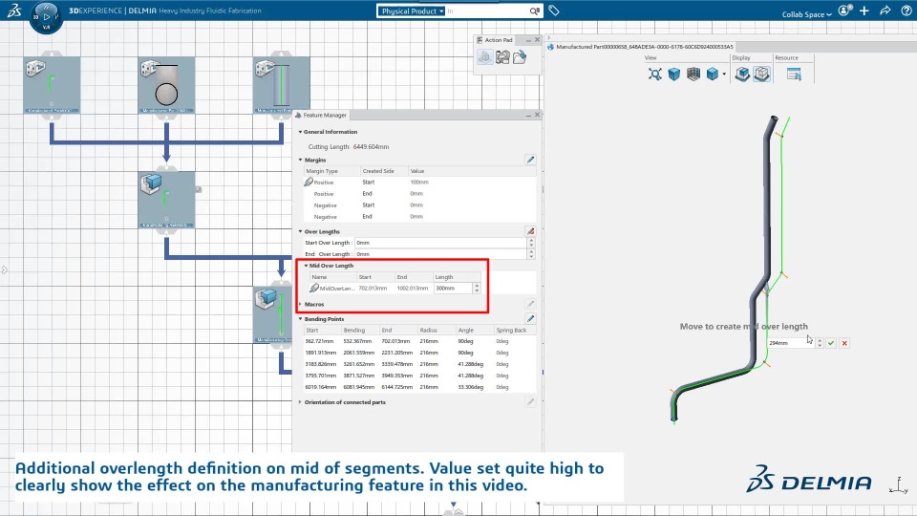Viewport: 917px width, 516px height.
Task: Open the user profile icon
Action: (844, 11)
